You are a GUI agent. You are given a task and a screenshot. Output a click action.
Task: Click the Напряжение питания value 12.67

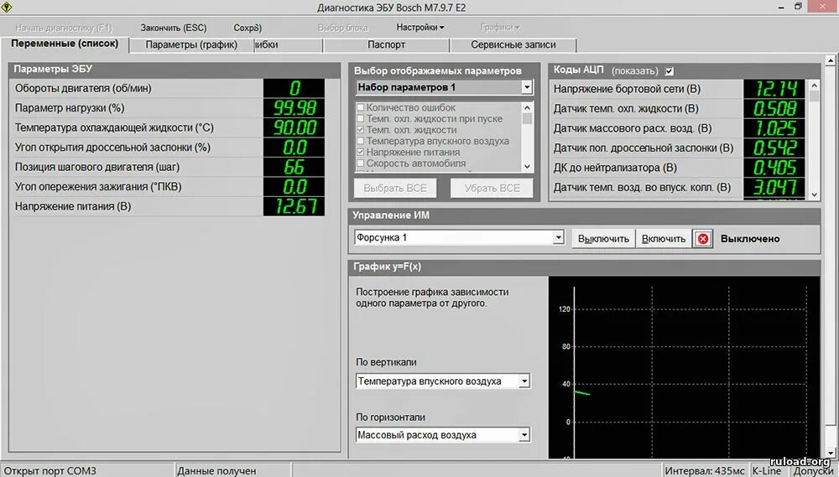294,206
